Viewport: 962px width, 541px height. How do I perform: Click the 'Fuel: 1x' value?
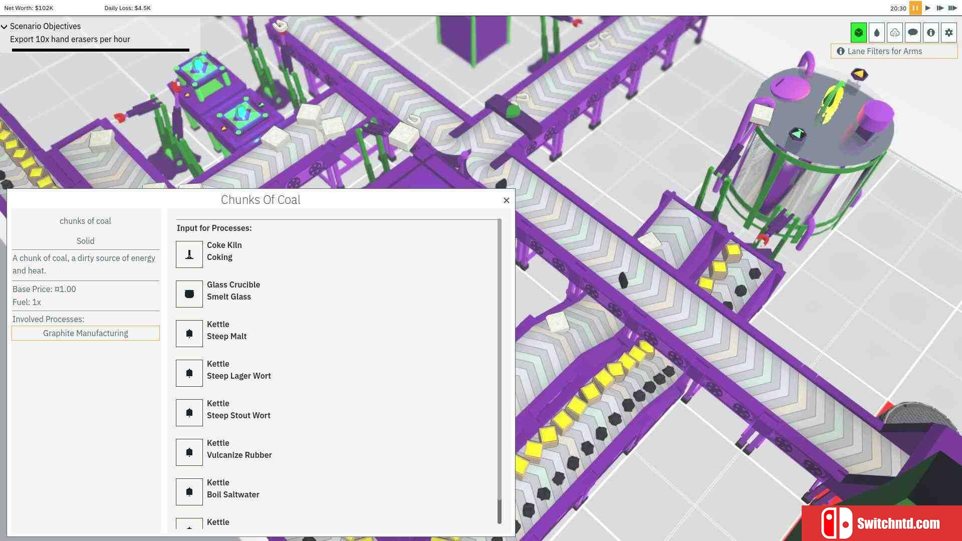pos(27,302)
